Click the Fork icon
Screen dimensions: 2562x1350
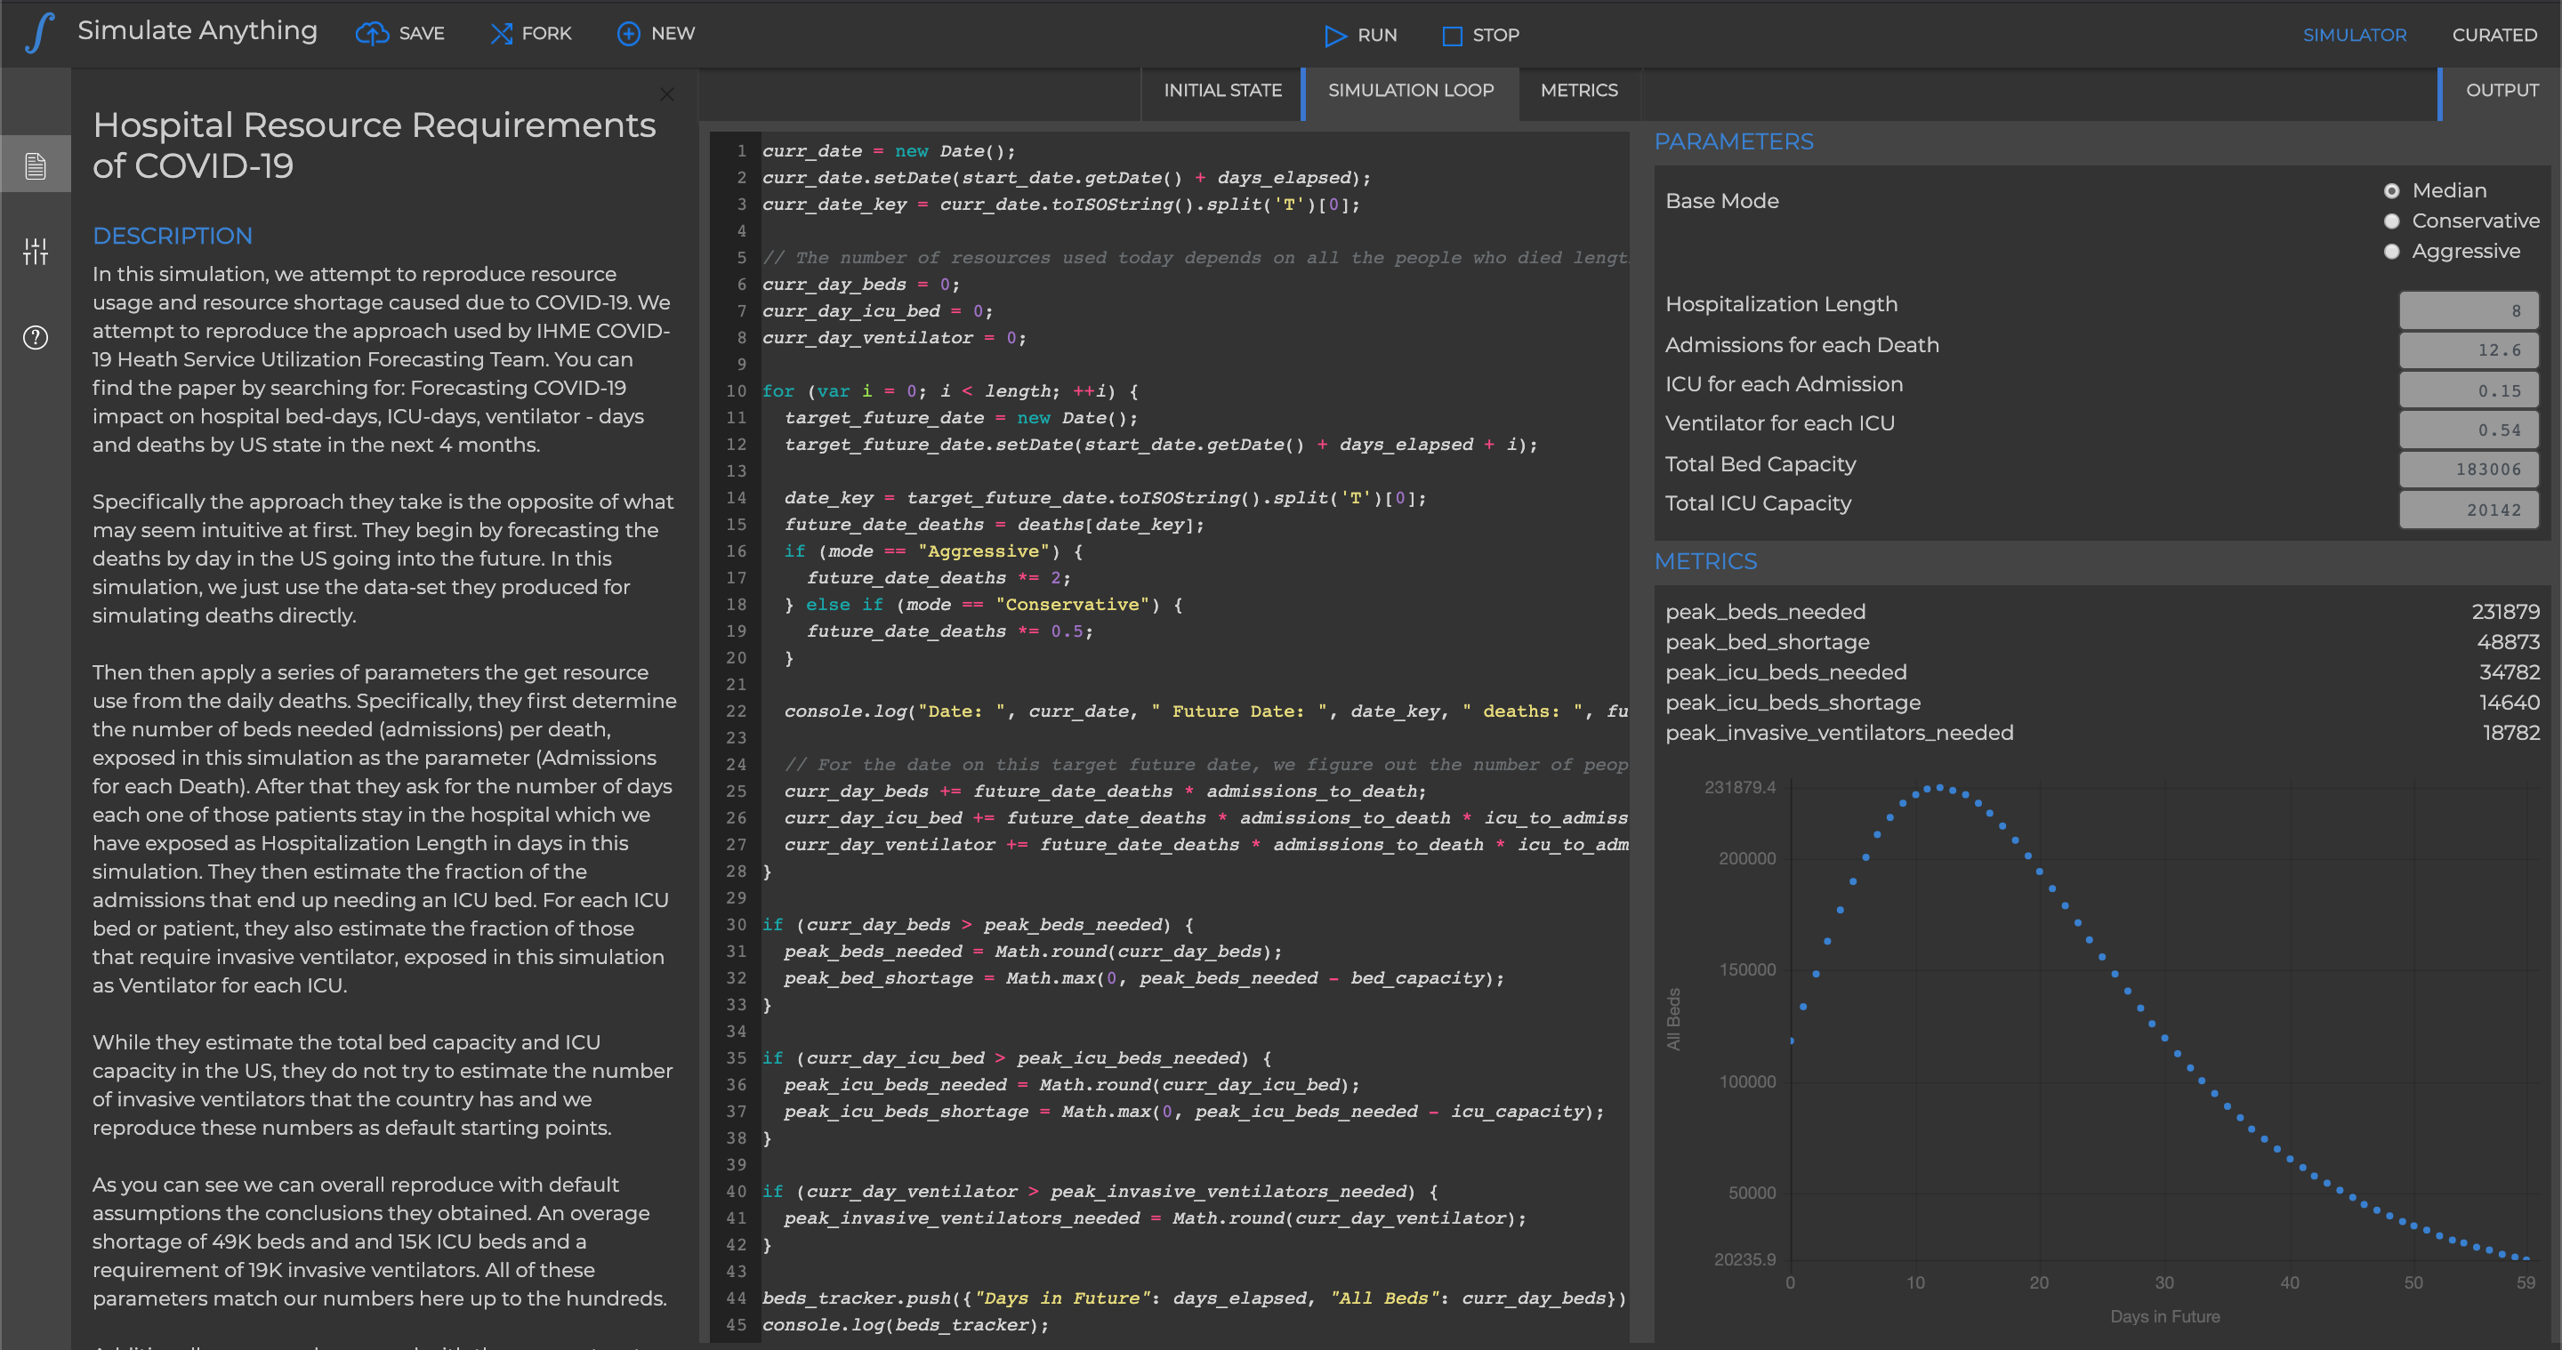(501, 34)
